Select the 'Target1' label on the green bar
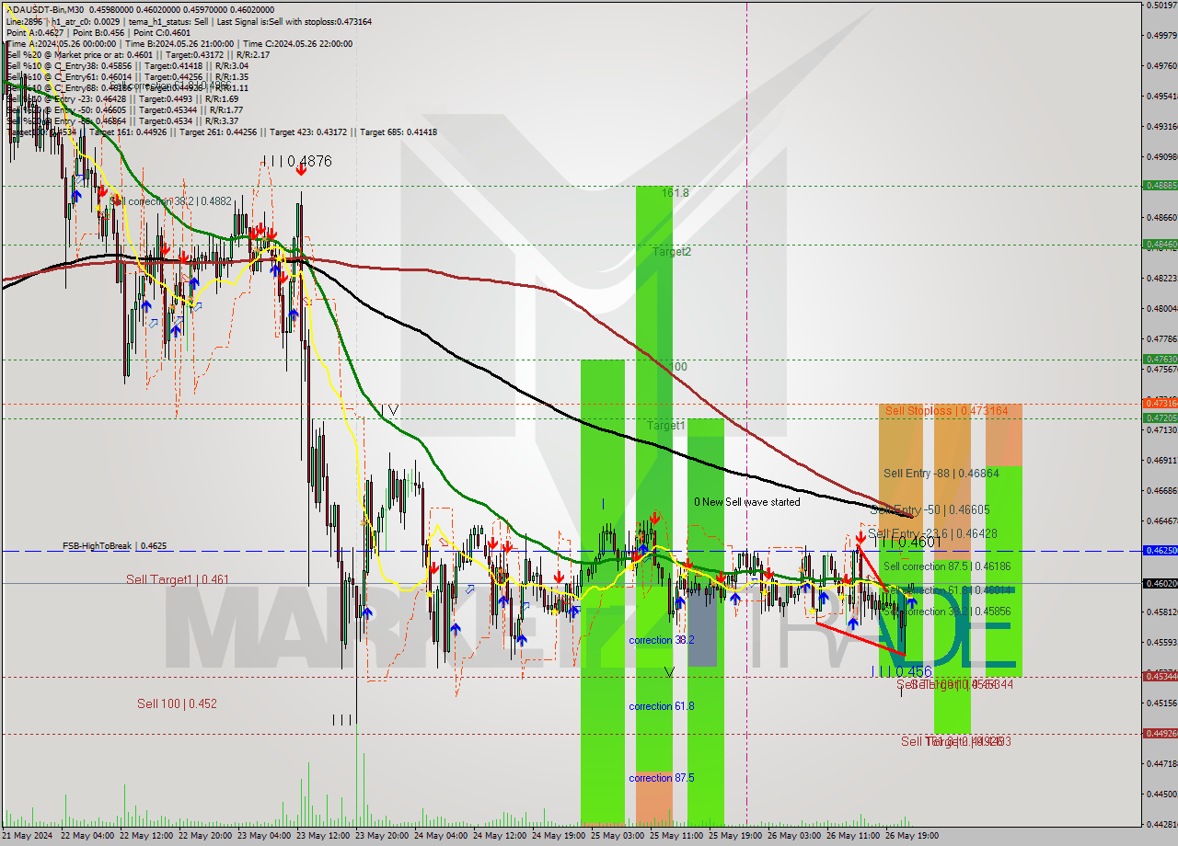The height and width of the screenshot is (846, 1178). [665, 426]
